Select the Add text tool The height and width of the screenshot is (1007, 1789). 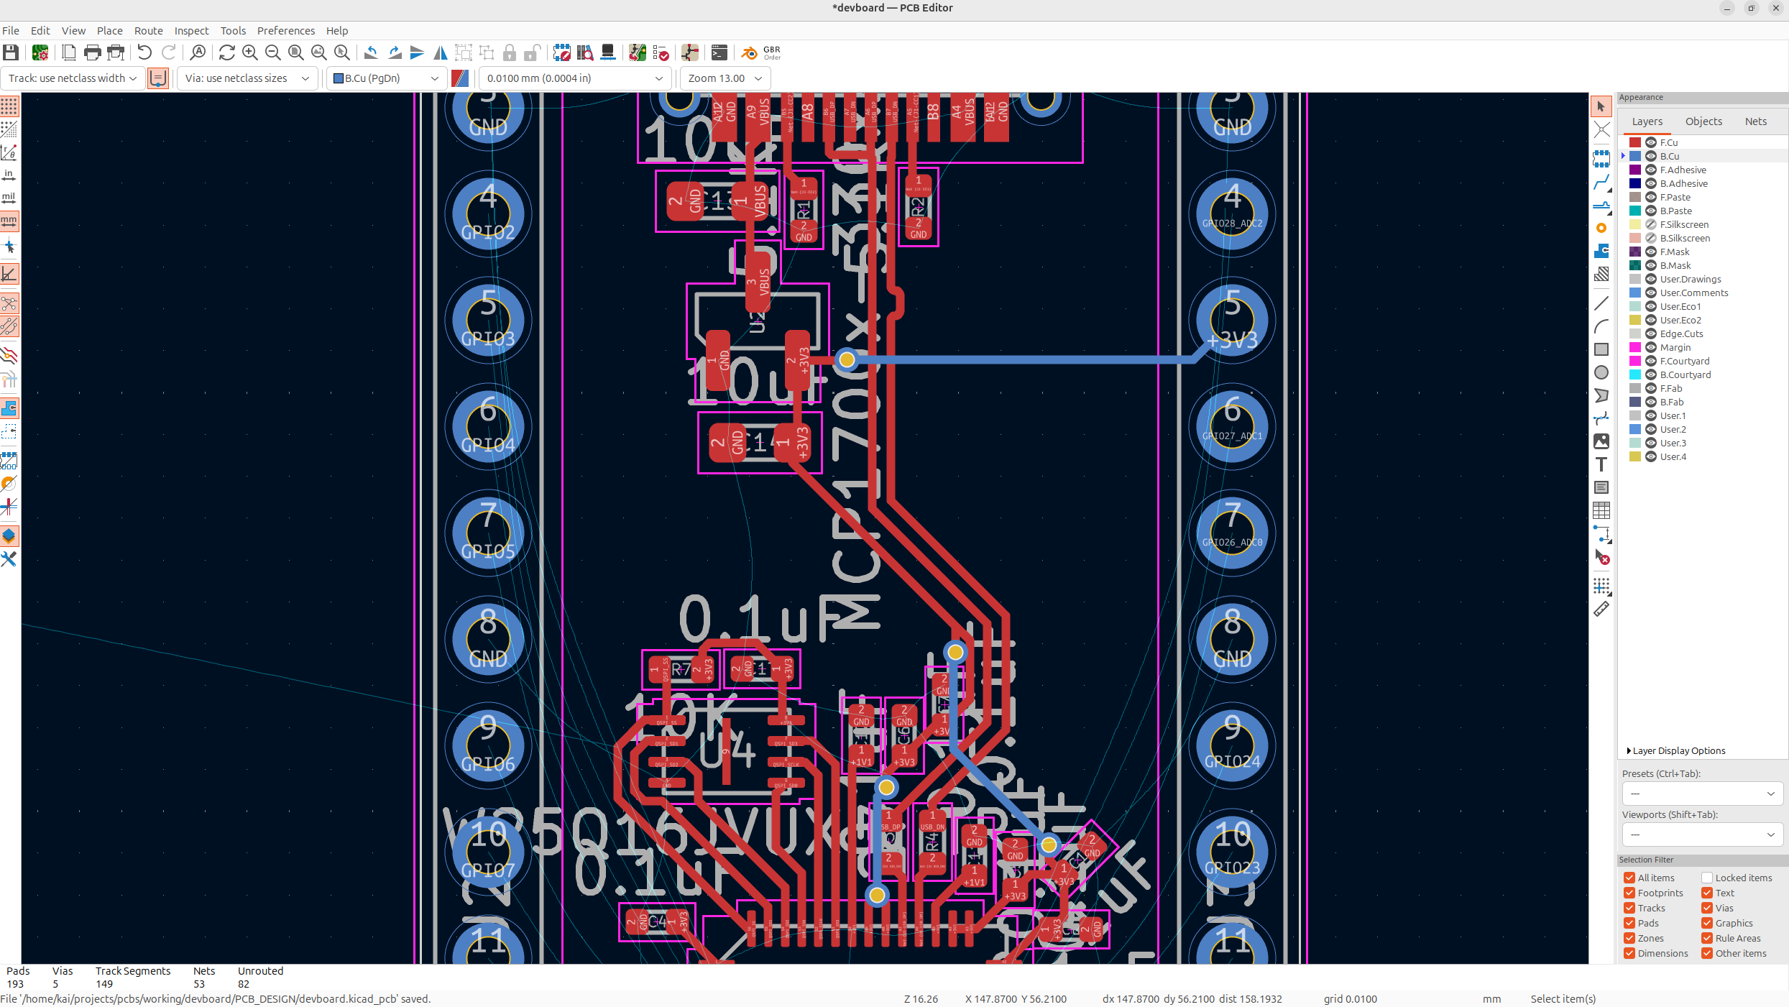[x=1601, y=464]
